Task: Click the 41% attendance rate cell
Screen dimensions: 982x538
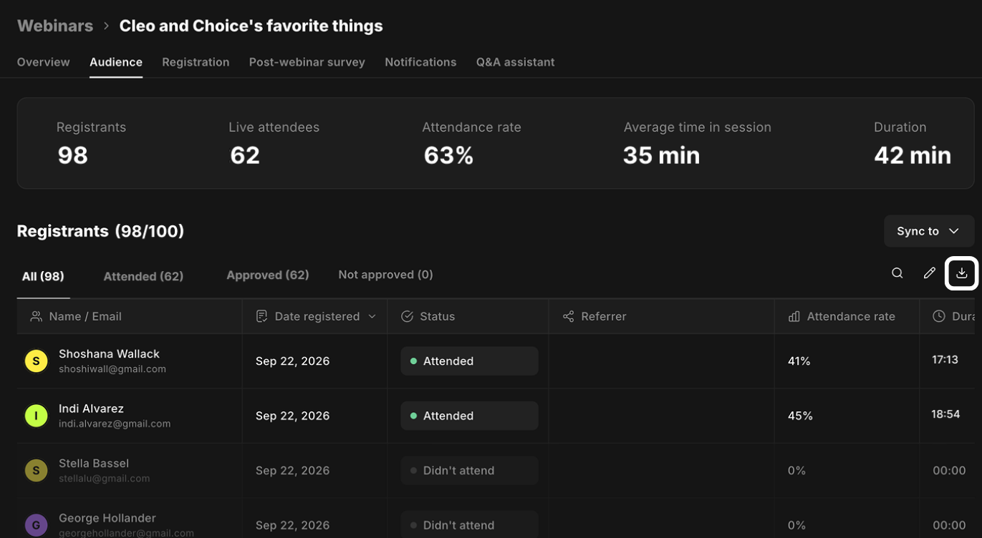Action: (799, 361)
